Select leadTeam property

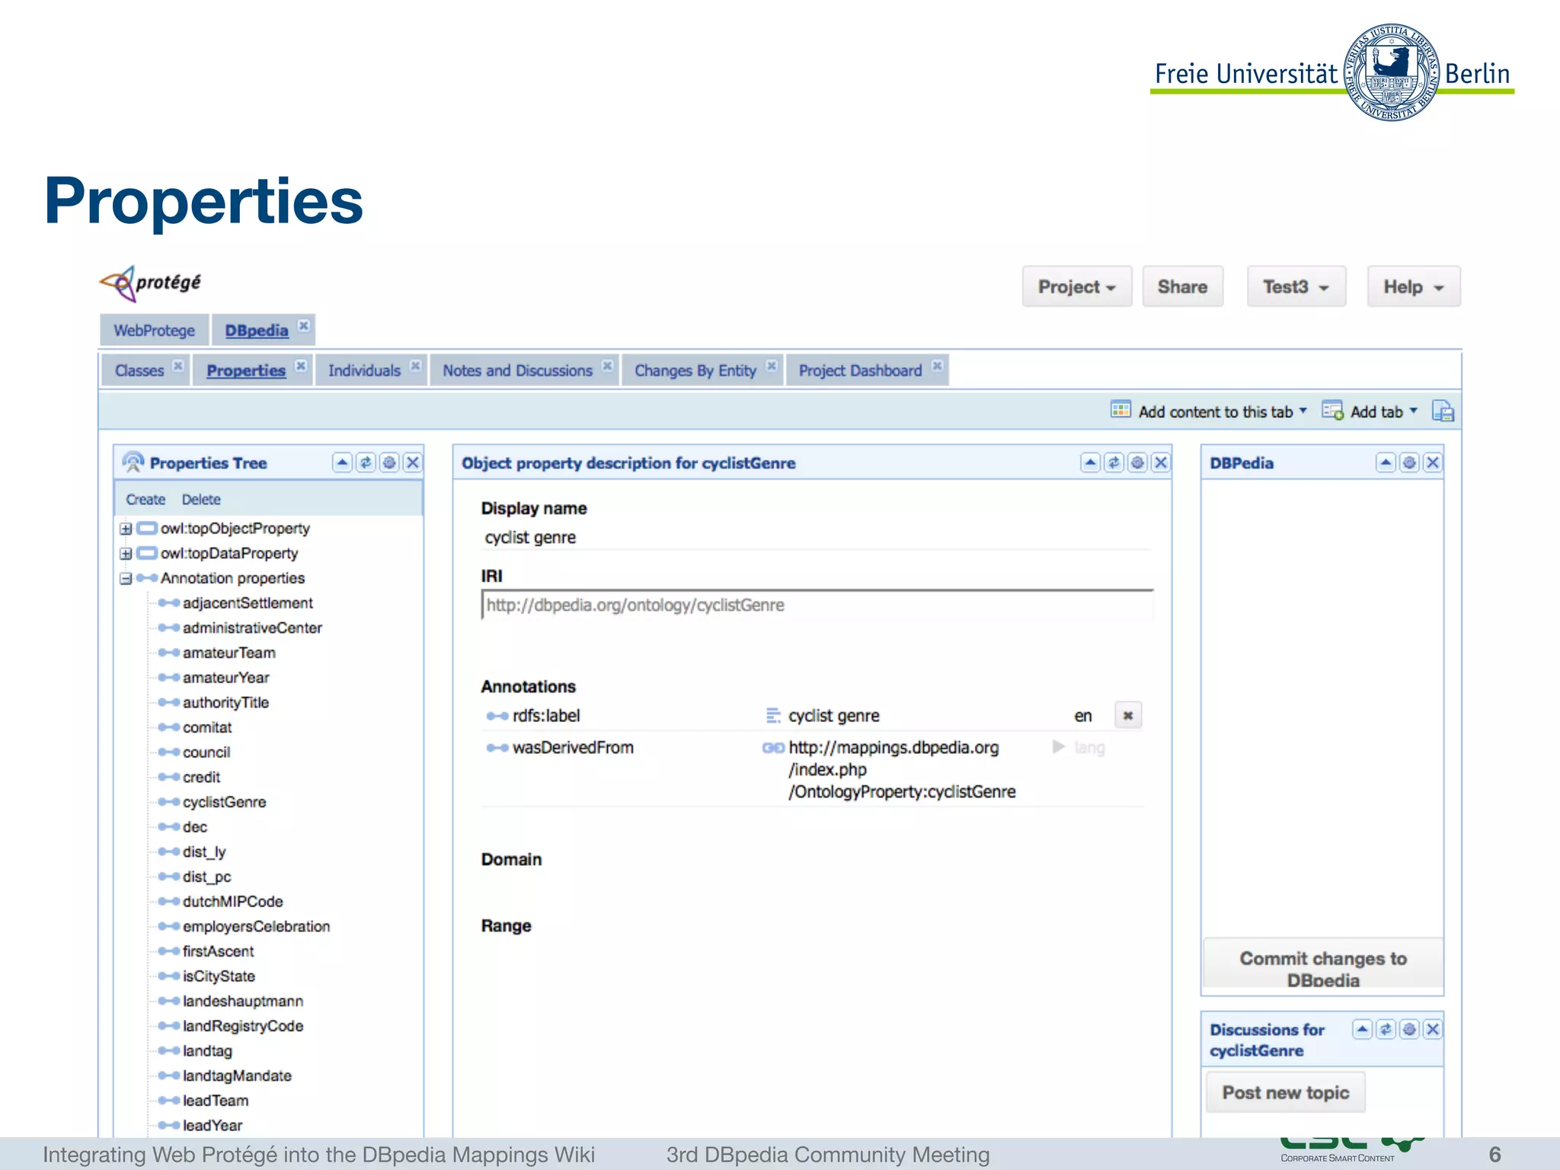[x=215, y=1101]
